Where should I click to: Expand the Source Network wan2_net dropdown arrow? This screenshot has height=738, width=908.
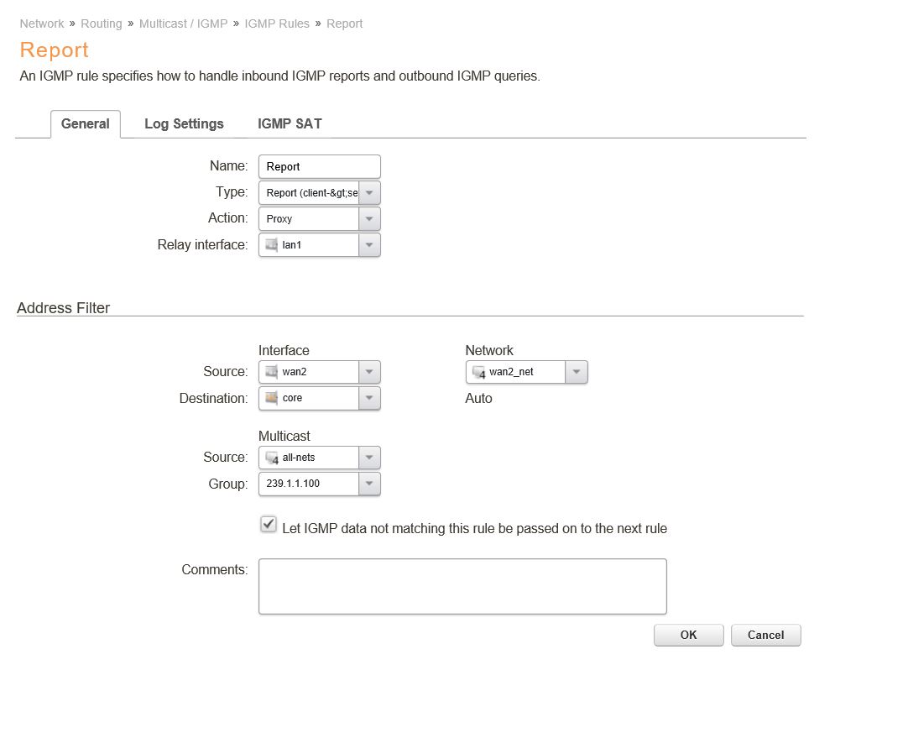click(x=577, y=372)
